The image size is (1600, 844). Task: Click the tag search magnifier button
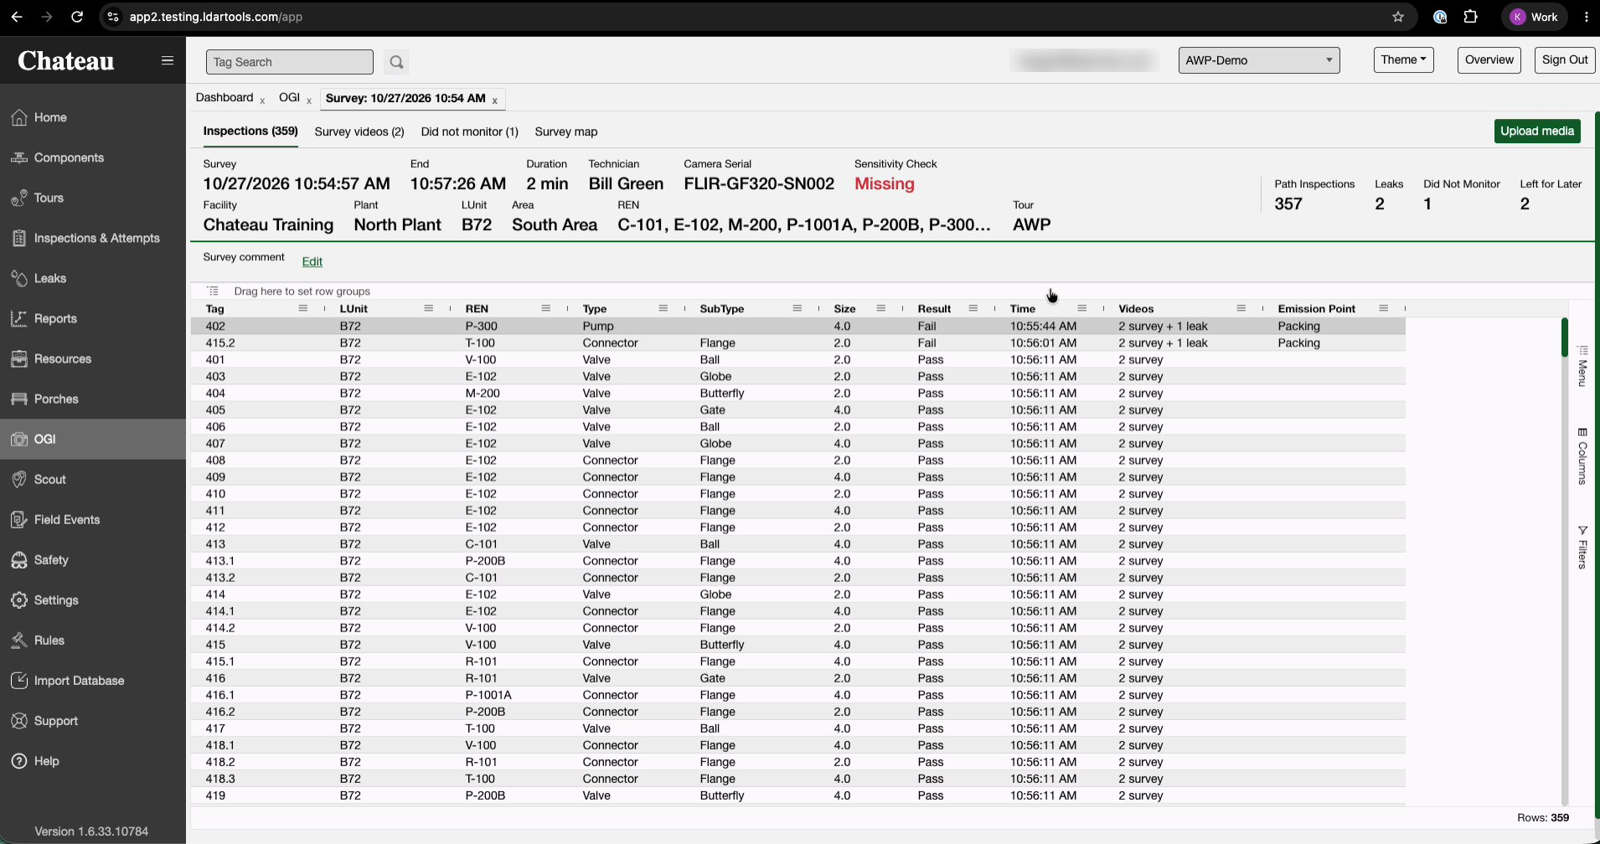click(396, 62)
